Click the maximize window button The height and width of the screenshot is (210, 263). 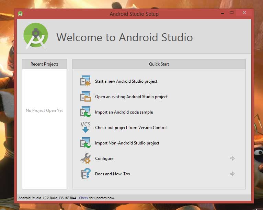click(x=232, y=13)
